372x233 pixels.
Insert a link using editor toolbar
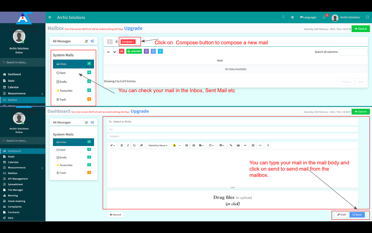coord(231,145)
